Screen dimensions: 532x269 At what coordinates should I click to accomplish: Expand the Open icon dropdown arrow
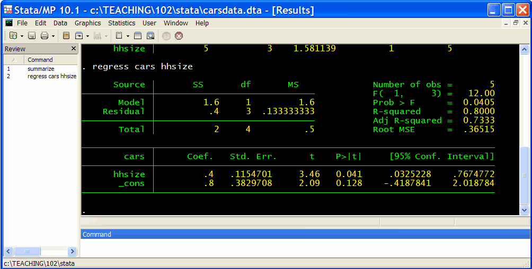[22, 36]
